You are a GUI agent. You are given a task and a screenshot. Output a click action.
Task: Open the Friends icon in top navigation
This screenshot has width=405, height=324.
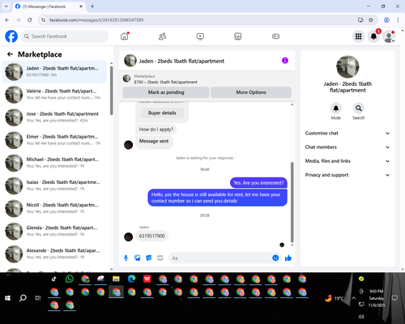pos(162,36)
